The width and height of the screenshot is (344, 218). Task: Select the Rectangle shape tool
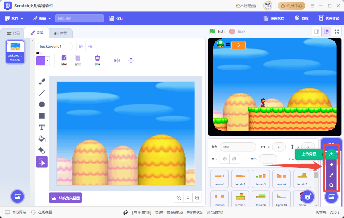[42, 116]
